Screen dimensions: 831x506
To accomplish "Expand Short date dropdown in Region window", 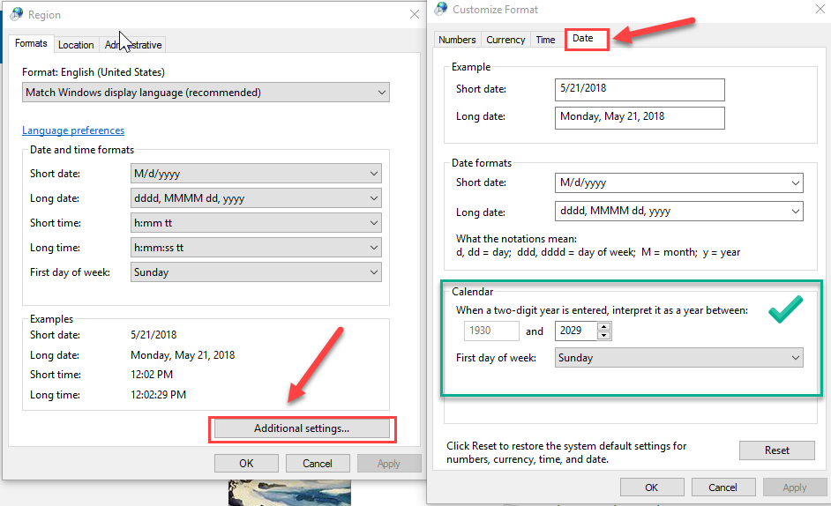I will [256, 174].
